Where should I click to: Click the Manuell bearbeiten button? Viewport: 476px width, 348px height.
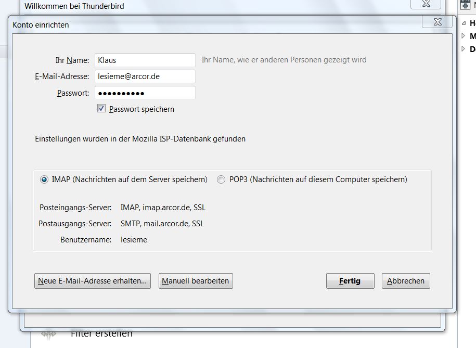pos(196,281)
